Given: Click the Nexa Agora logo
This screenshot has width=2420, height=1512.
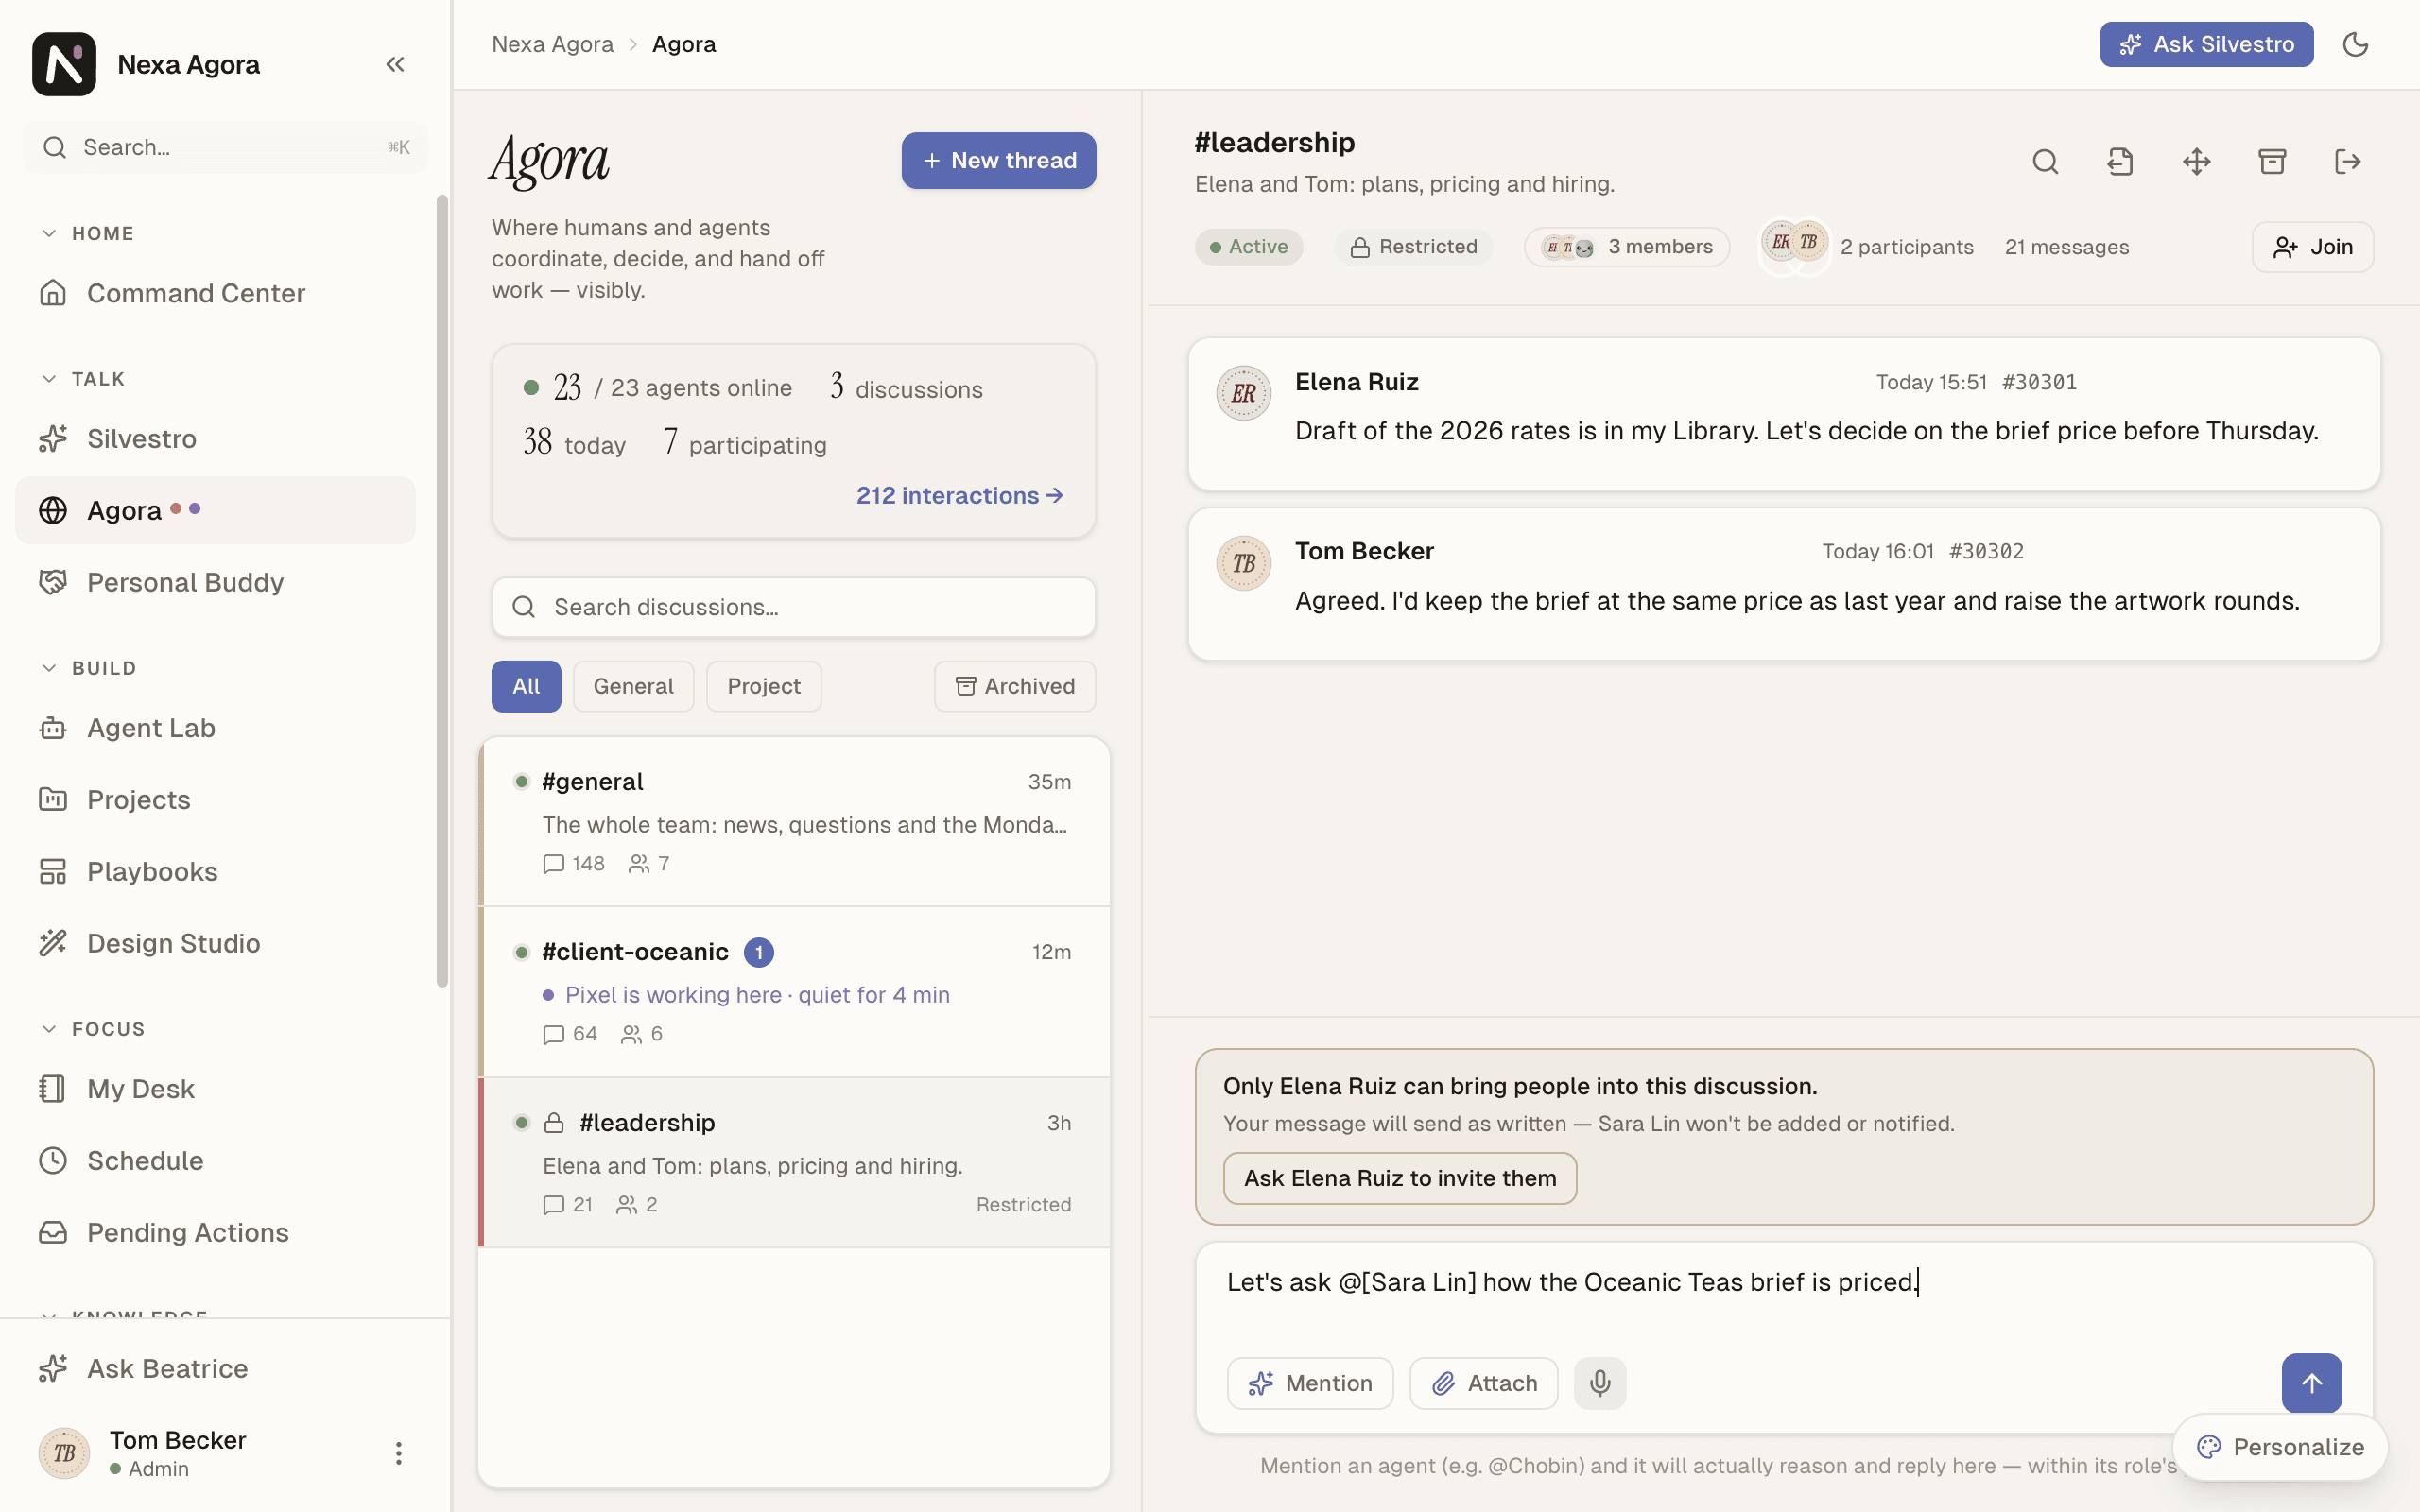Looking at the screenshot, I should coord(64,64).
